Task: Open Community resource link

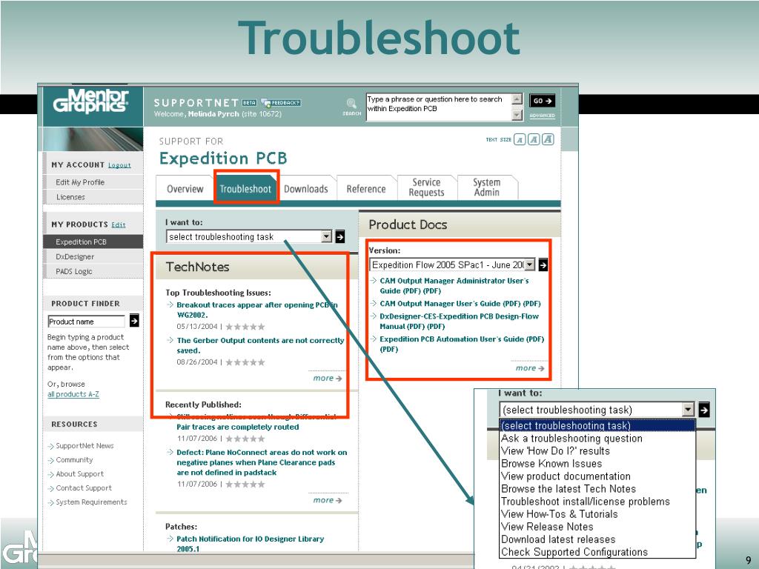Action: 74,460
